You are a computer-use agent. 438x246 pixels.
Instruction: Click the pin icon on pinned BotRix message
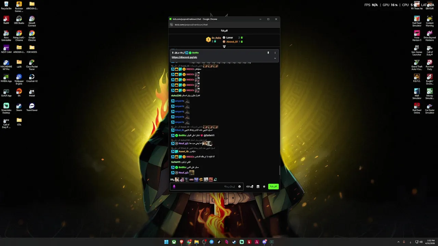coord(268,53)
